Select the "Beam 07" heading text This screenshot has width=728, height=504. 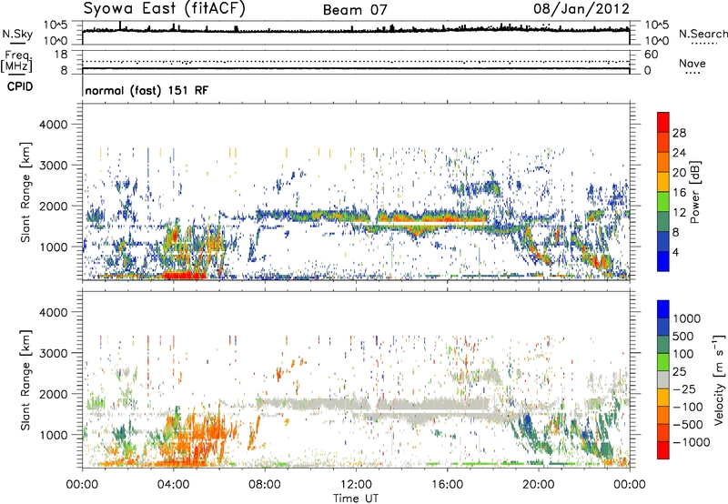[x=355, y=9]
